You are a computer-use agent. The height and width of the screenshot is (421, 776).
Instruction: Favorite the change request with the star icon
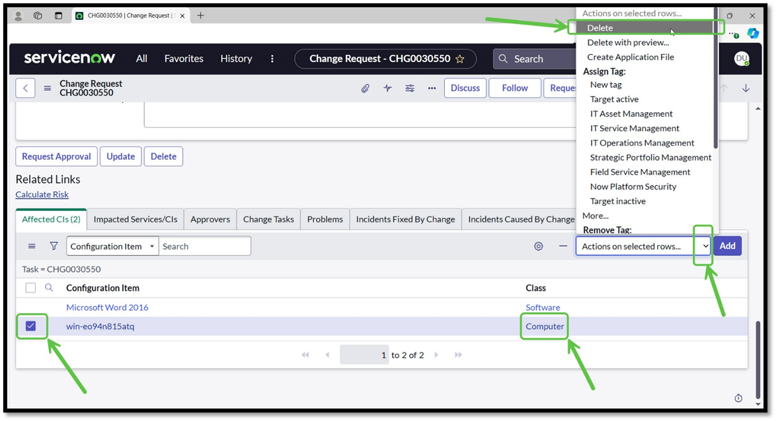coord(460,59)
